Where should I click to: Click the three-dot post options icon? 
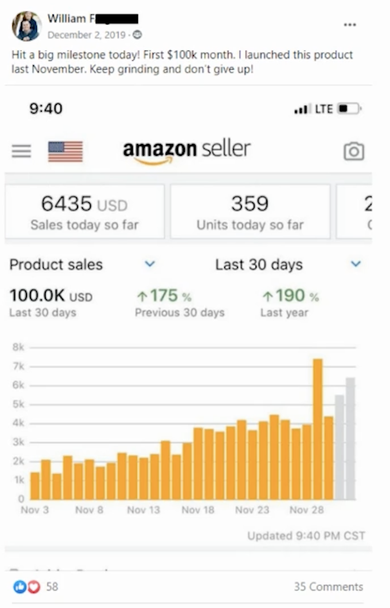(350, 25)
